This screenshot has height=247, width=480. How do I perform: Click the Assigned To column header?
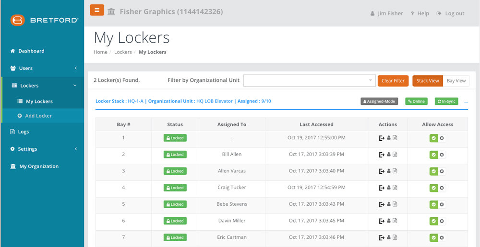(232, 124)
